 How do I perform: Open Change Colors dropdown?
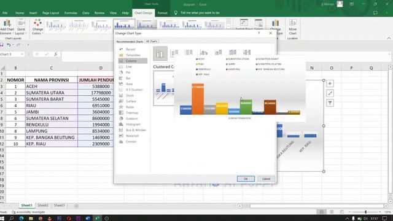[x=37, y=27]
